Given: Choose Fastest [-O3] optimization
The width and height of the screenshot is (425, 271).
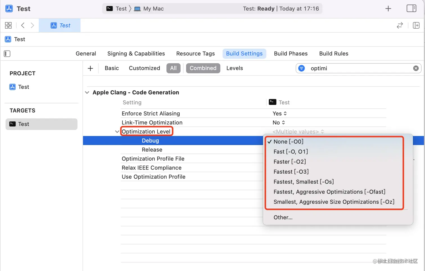Looking at the screenshot, I should click(291, 172).
